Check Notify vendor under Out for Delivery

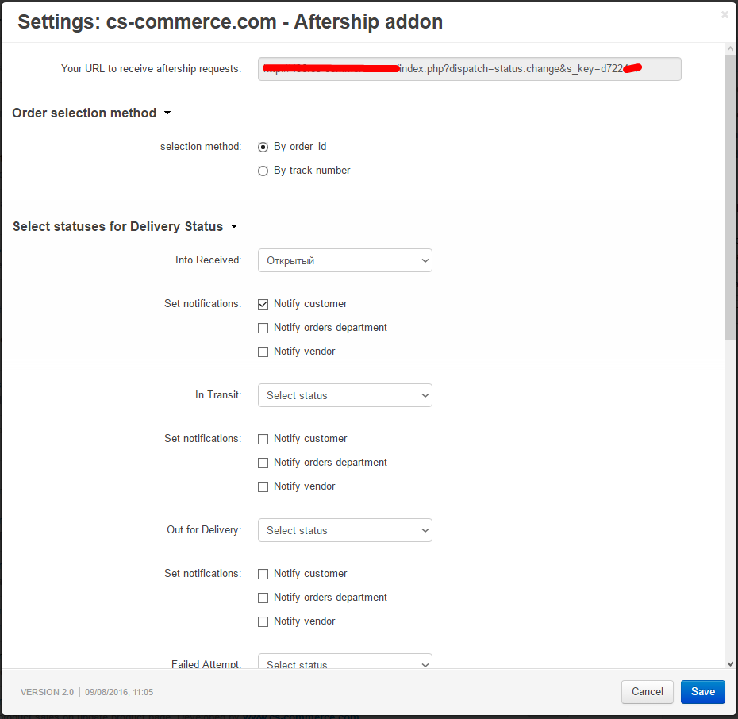(263, 621)
